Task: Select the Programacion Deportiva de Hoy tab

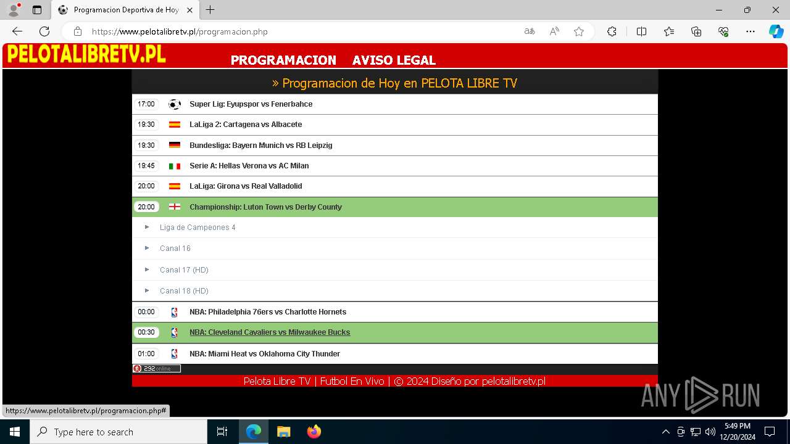Action: tap(125, 10)
